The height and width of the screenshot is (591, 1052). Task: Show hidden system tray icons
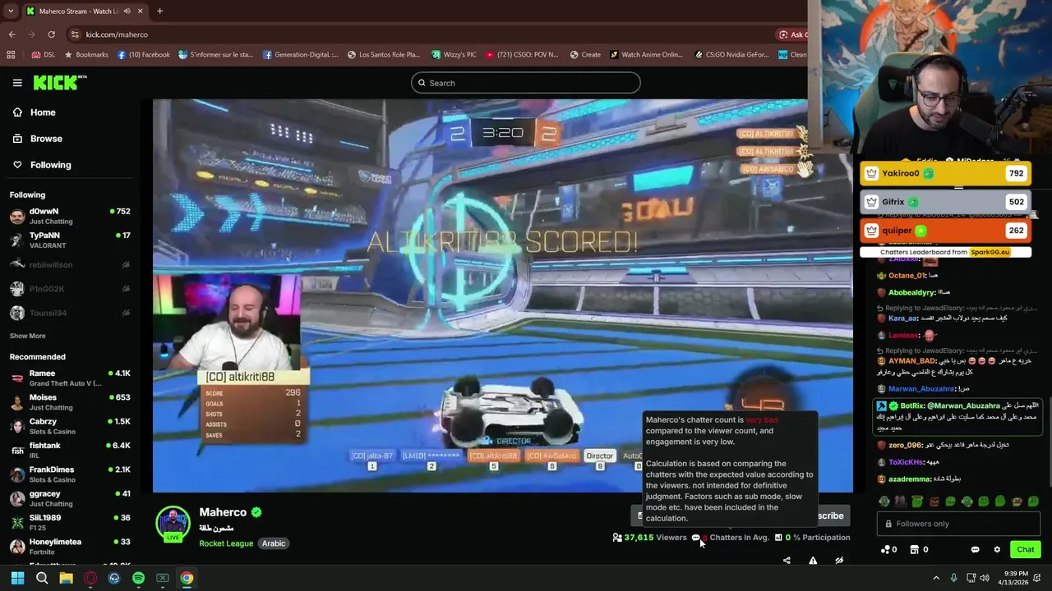[x=935, y=578]
